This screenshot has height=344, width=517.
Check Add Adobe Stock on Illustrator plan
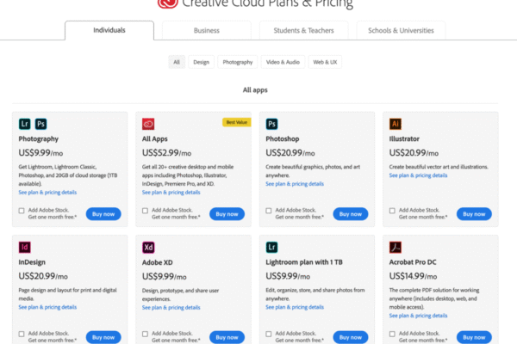pos(392,211)
